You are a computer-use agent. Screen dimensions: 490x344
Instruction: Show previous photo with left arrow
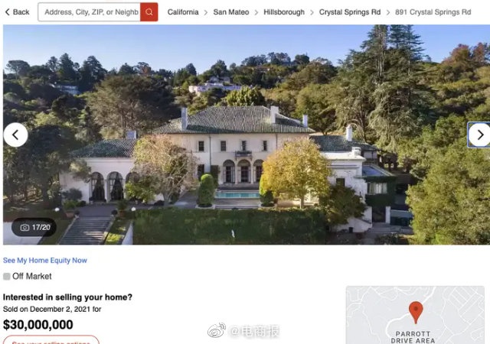15,135
